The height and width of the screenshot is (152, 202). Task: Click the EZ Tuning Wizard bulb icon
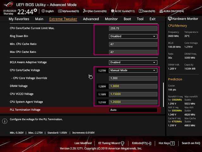click(122, 143)
